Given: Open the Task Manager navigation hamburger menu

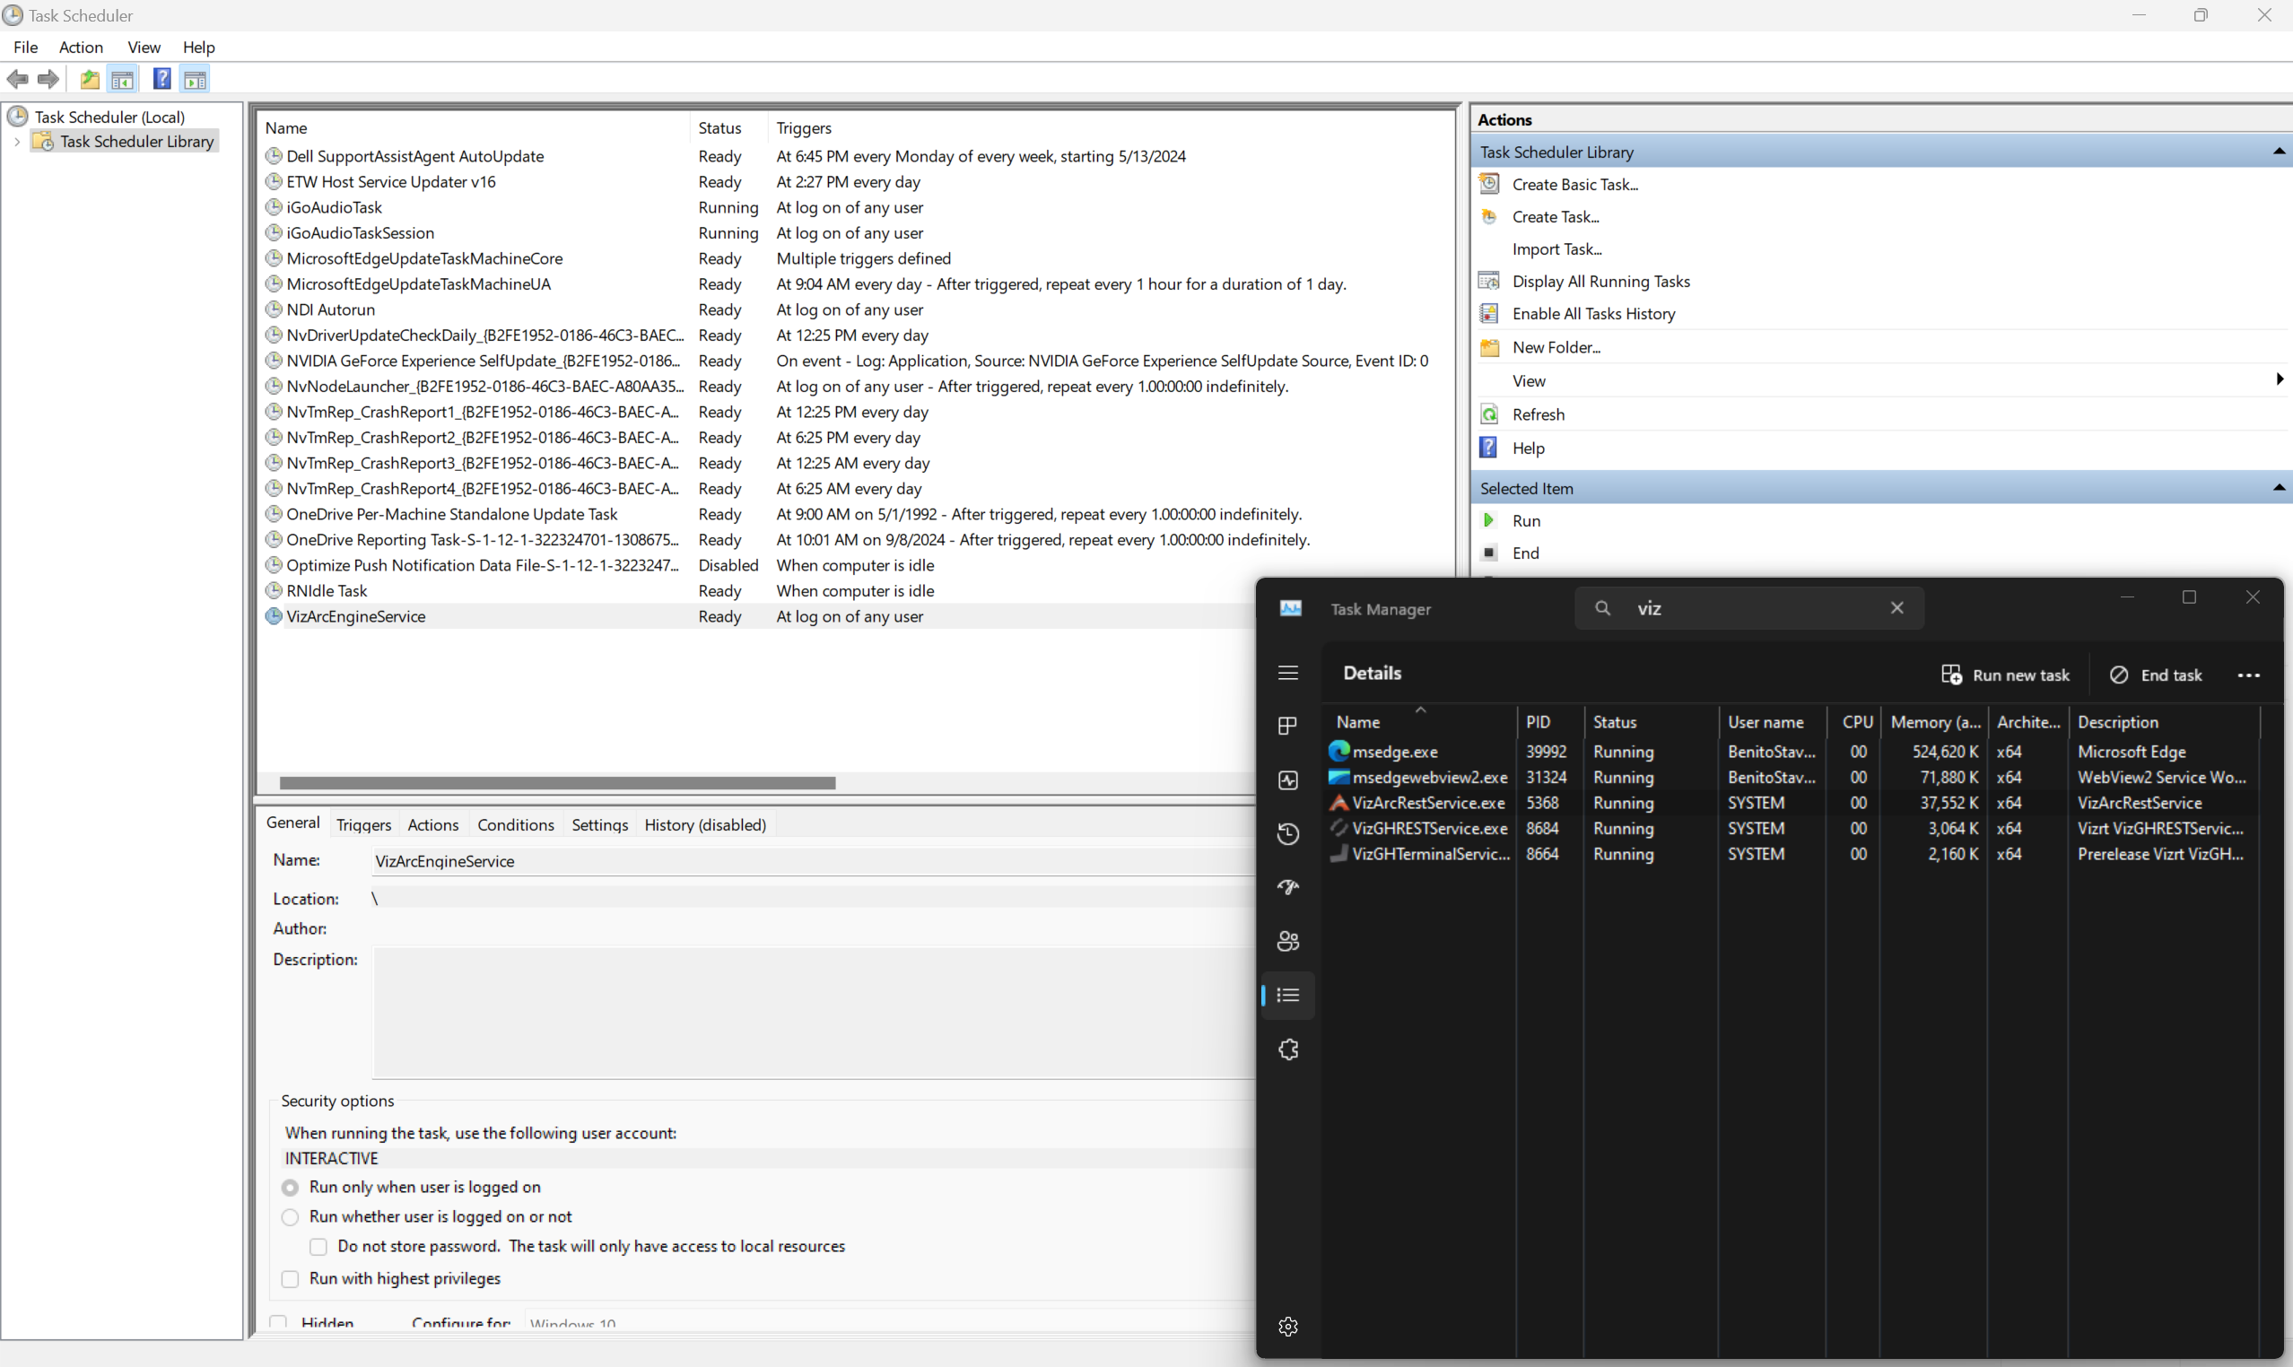Looking at the screenshot, I should click(x=1288, y=673).
